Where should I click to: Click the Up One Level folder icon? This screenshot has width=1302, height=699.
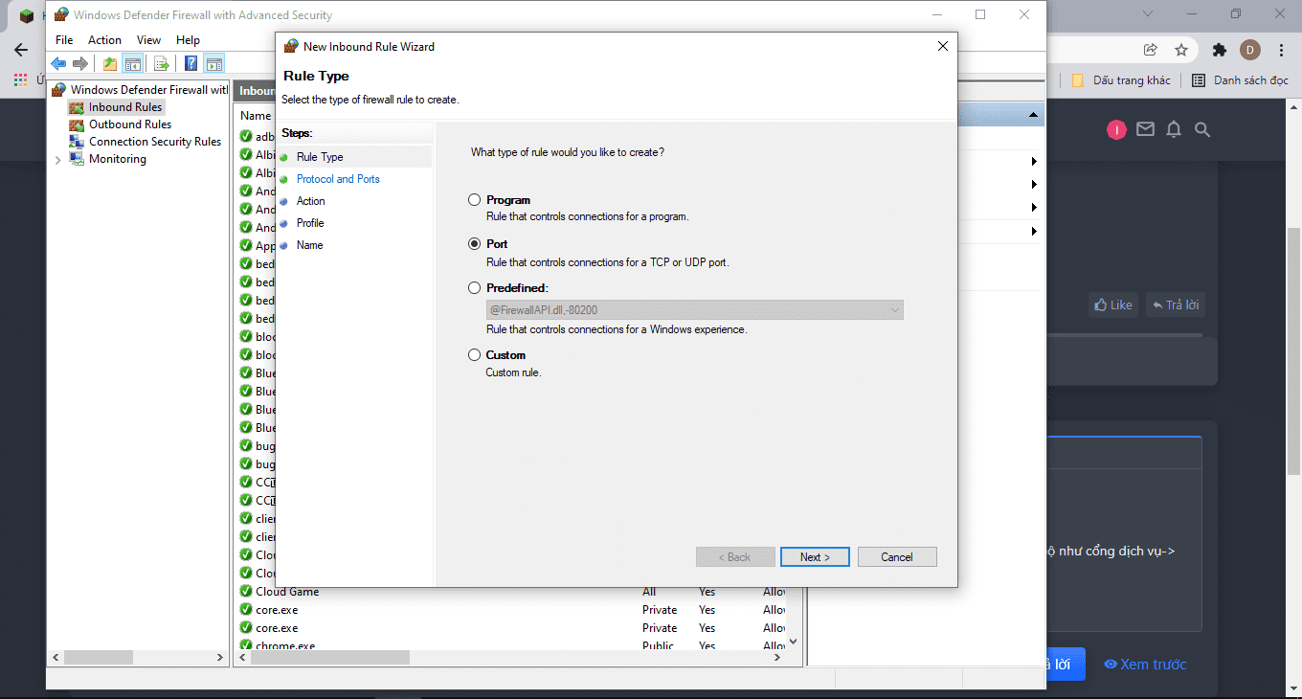[x=110, y=64]
